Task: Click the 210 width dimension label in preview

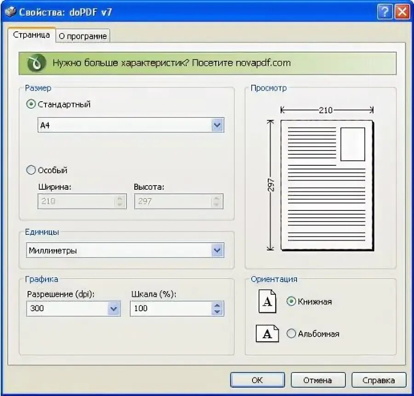Action: point(326,110)
